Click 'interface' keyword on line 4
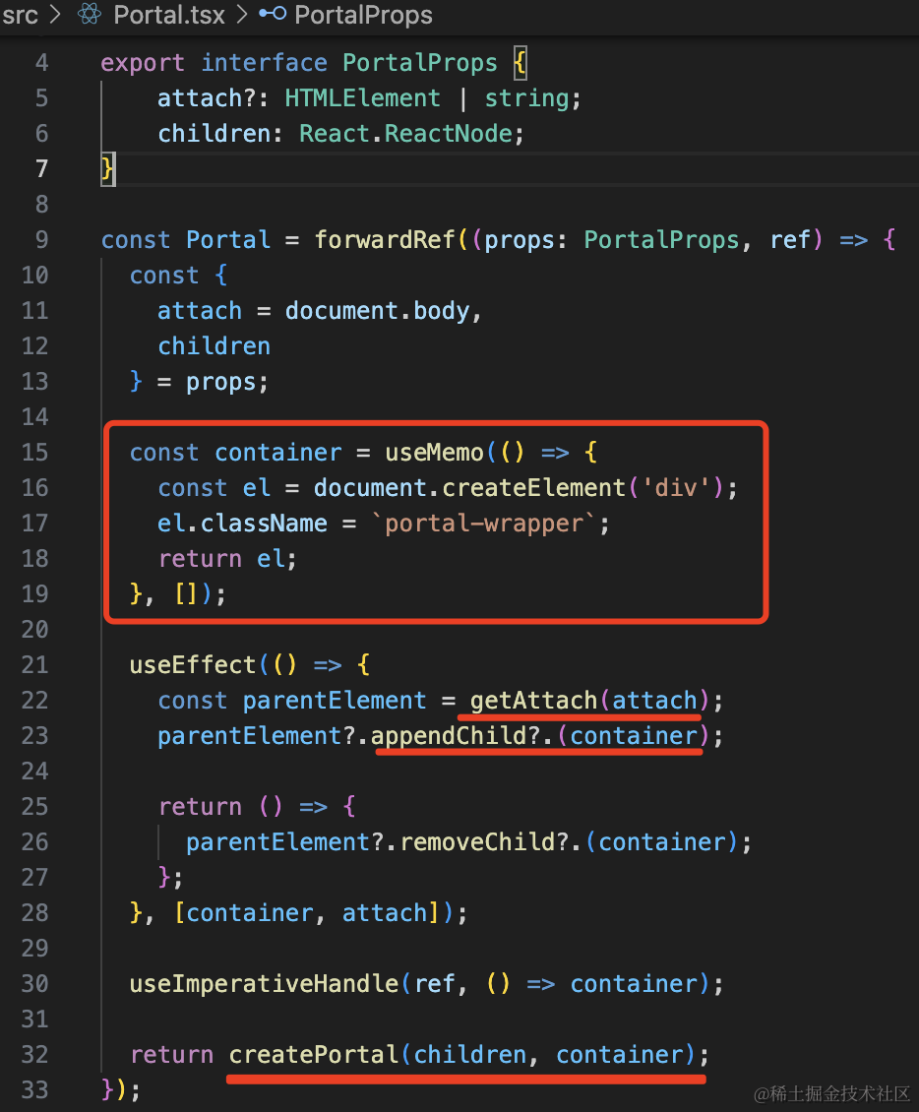 [x=264, y=62]
